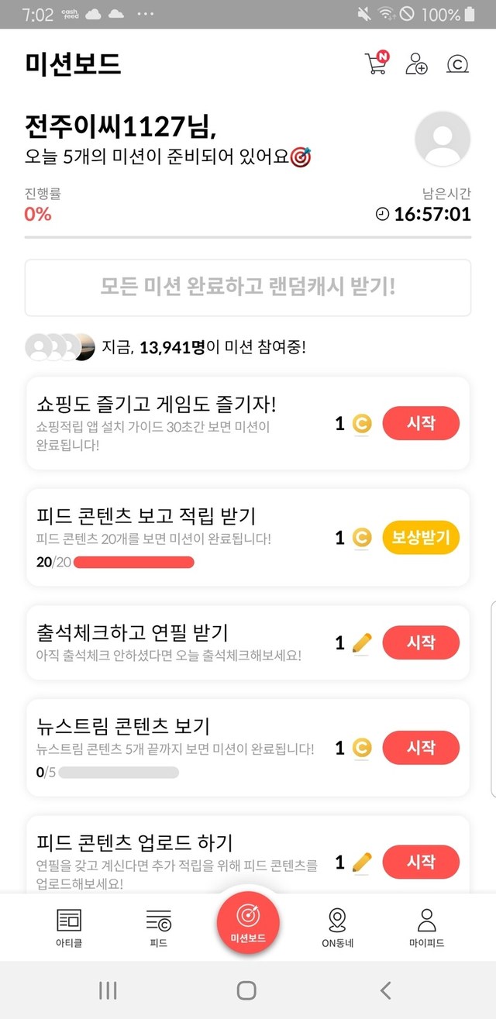This screenshot has width=496, height=1019.
Task: Switch to the 아티클 tab
Action: tap(69, 927)
